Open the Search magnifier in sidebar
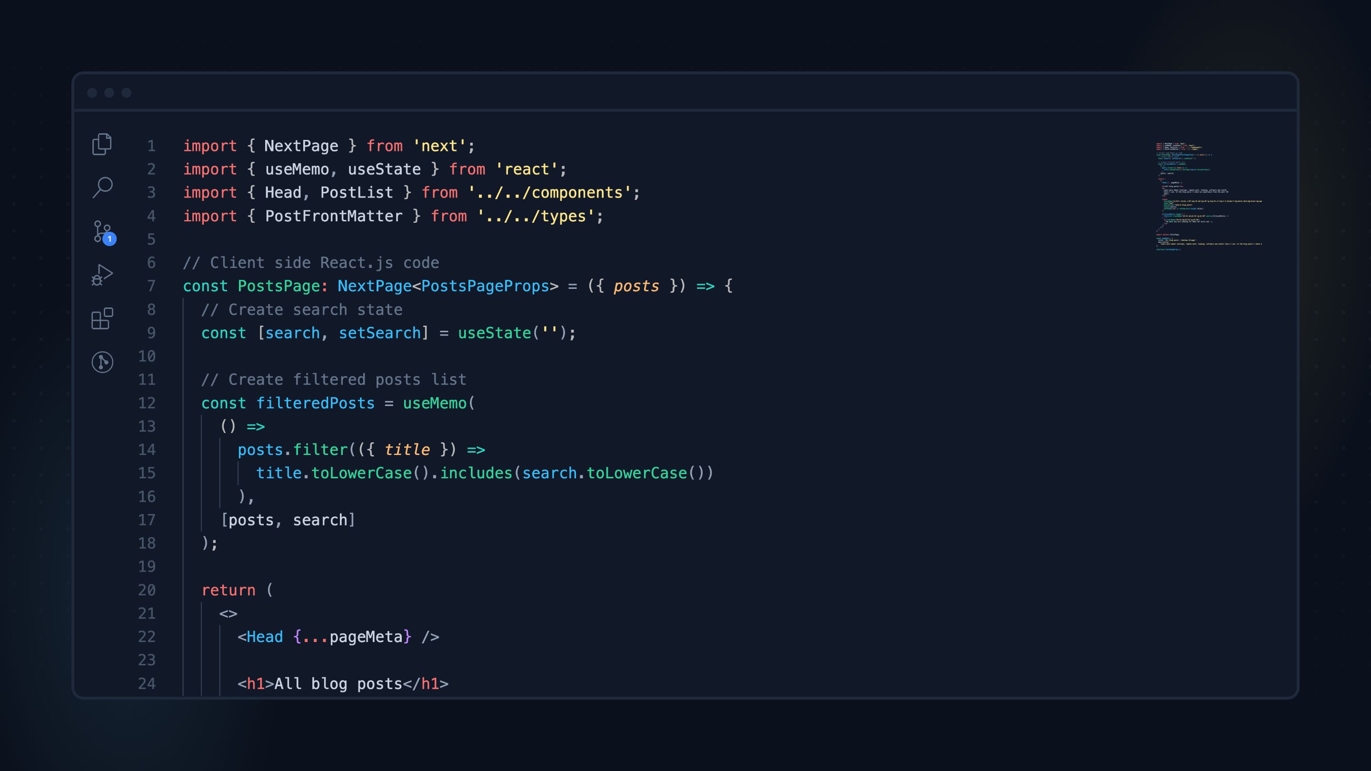The image size is (1371, 771). click(102, 188)
